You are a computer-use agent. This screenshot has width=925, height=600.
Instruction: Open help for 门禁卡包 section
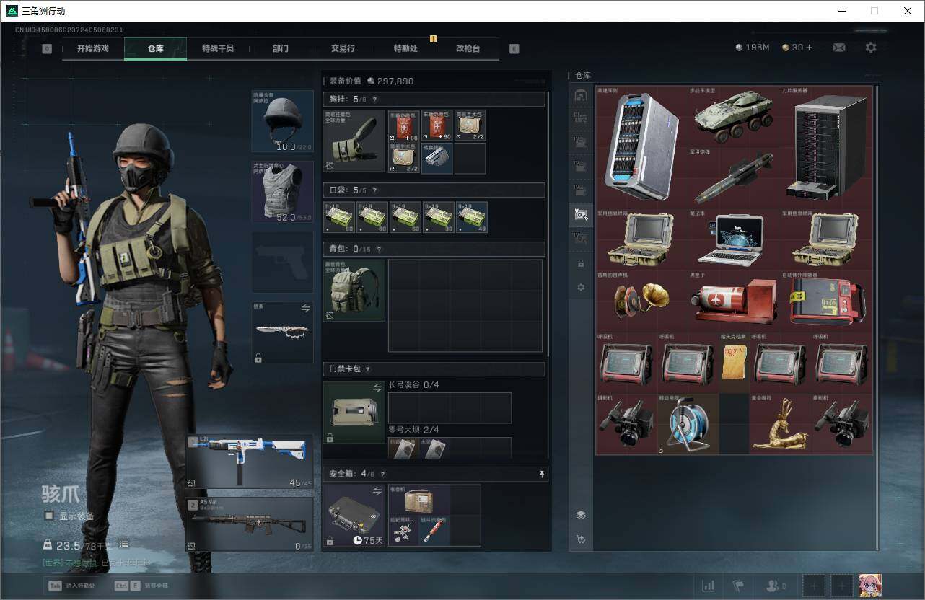coord(367,369)
